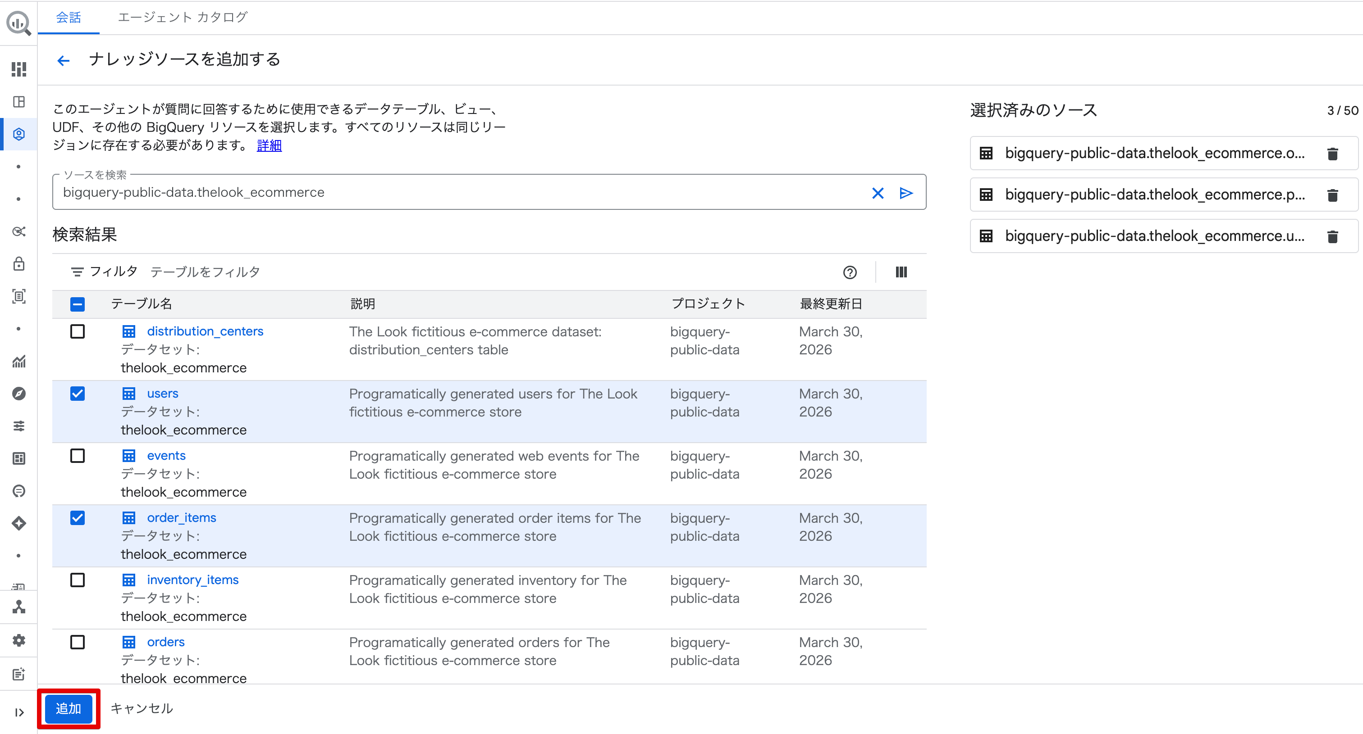
Task: Open the help question mark above search results
Action: [850, 272]
